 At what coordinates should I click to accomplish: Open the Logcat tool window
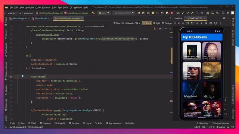[87, 123]
